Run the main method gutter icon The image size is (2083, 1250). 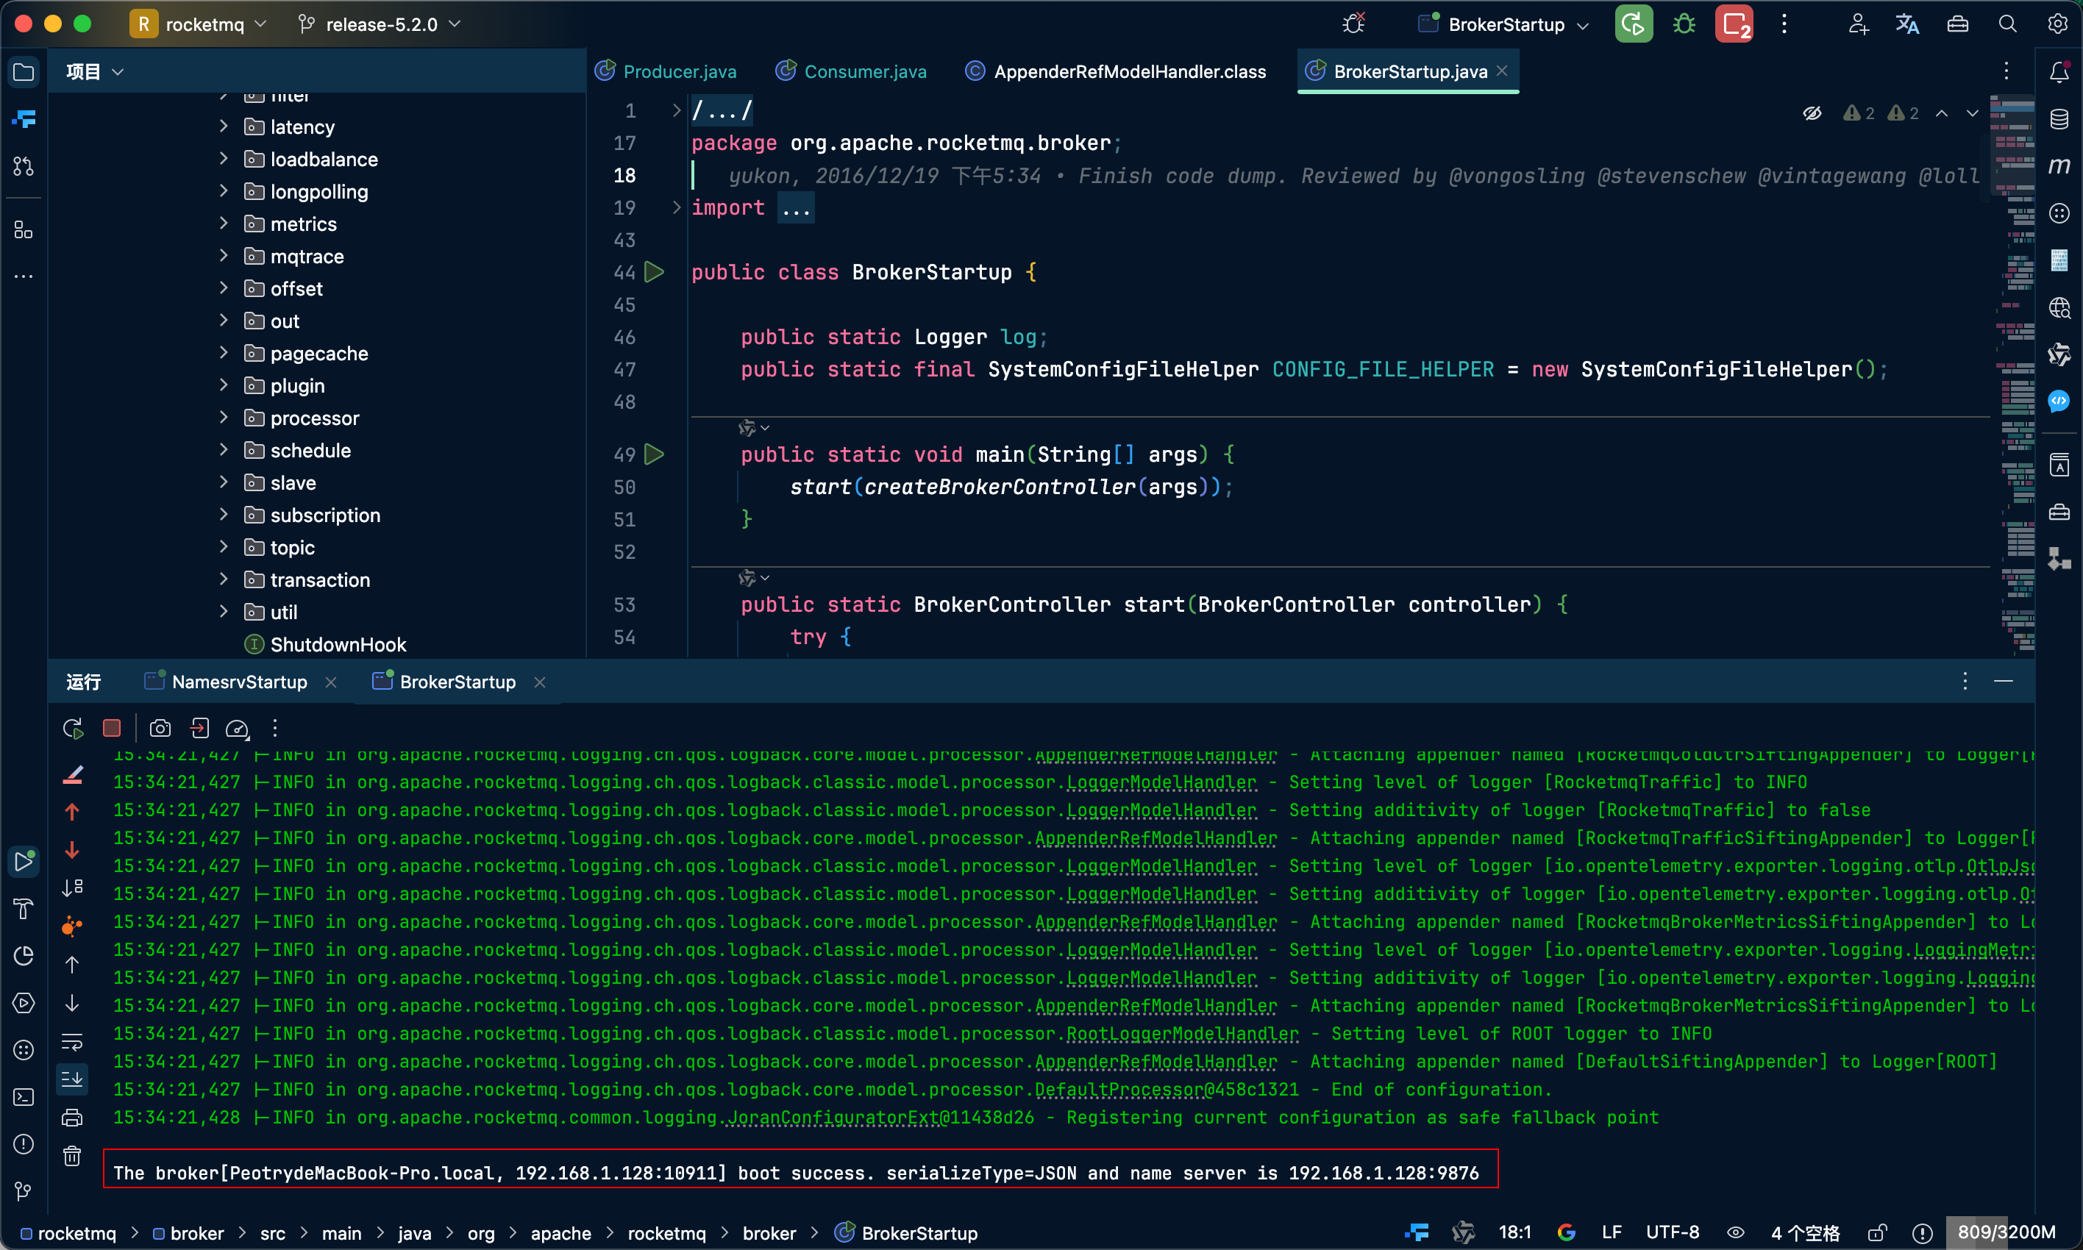[x=655, y=455]
